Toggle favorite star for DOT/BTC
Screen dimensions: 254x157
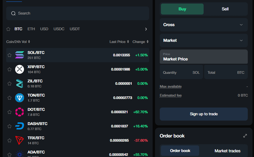9,112
